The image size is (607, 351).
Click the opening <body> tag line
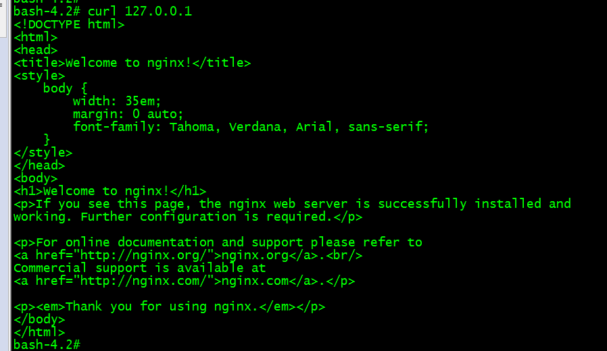[x=36, y=178]
